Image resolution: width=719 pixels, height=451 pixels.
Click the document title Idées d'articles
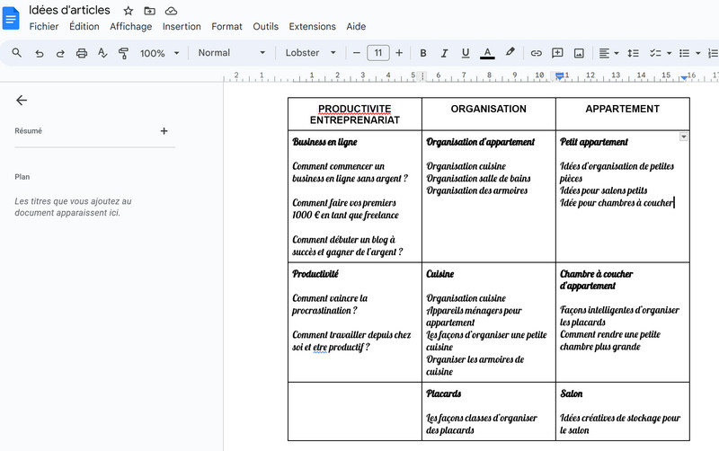click(x=69, y=10)
